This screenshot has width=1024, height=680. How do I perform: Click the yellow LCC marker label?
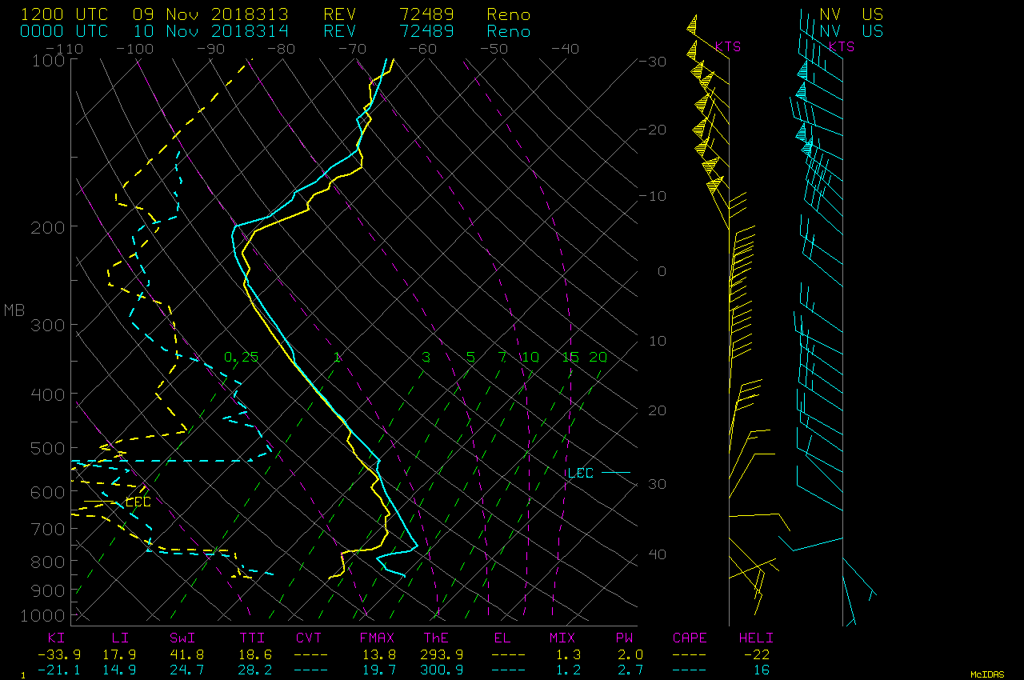138,502
